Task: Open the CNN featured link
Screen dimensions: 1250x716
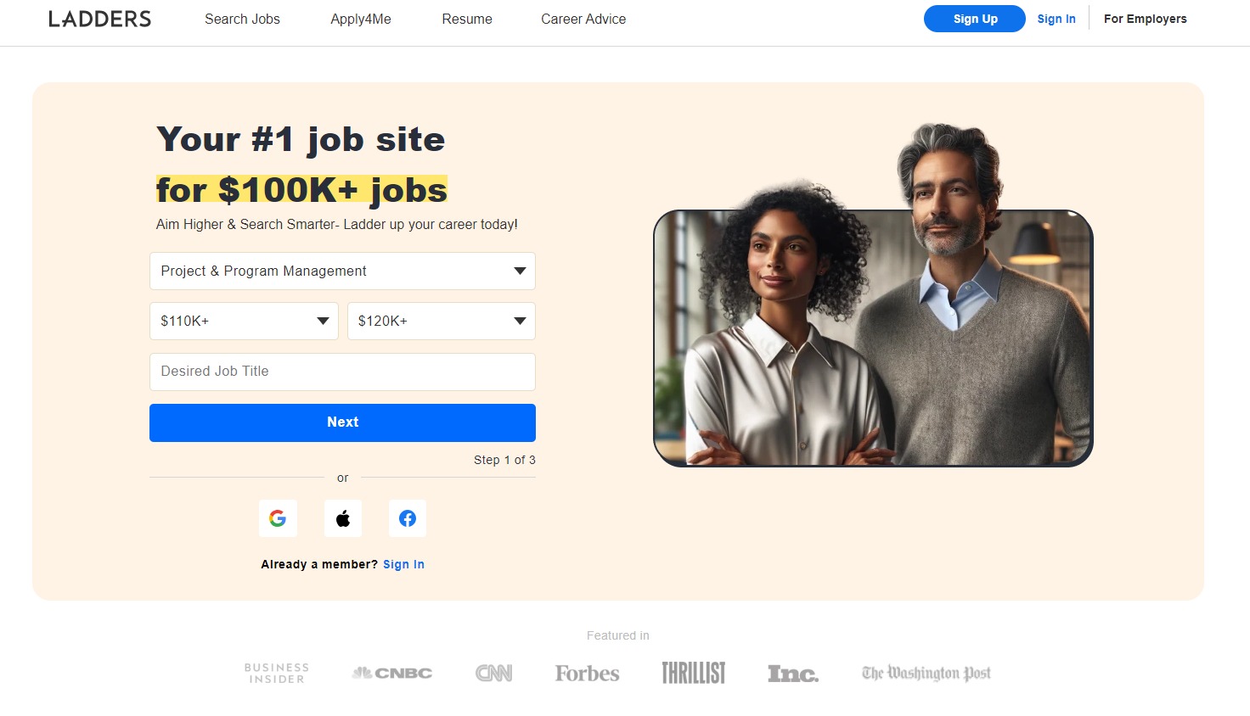Action: pyautogui.click(x=493, y=672)
